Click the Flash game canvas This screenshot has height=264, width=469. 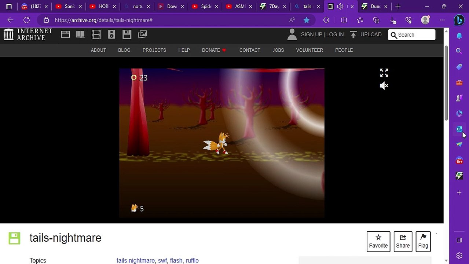(222, 143)
